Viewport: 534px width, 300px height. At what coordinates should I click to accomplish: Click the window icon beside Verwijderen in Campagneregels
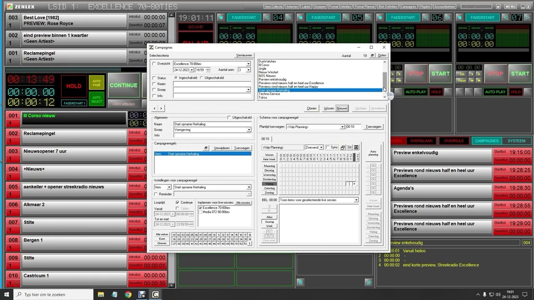206,148
